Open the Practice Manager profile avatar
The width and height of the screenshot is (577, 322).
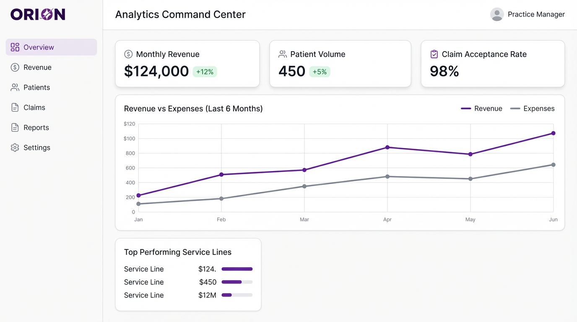497,14
